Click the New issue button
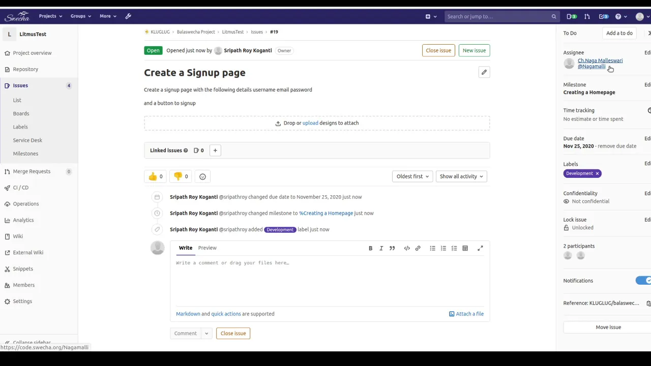This screenshot has width=651, height=366. click(474, 50)
